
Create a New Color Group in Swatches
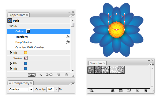coord(129,91)
